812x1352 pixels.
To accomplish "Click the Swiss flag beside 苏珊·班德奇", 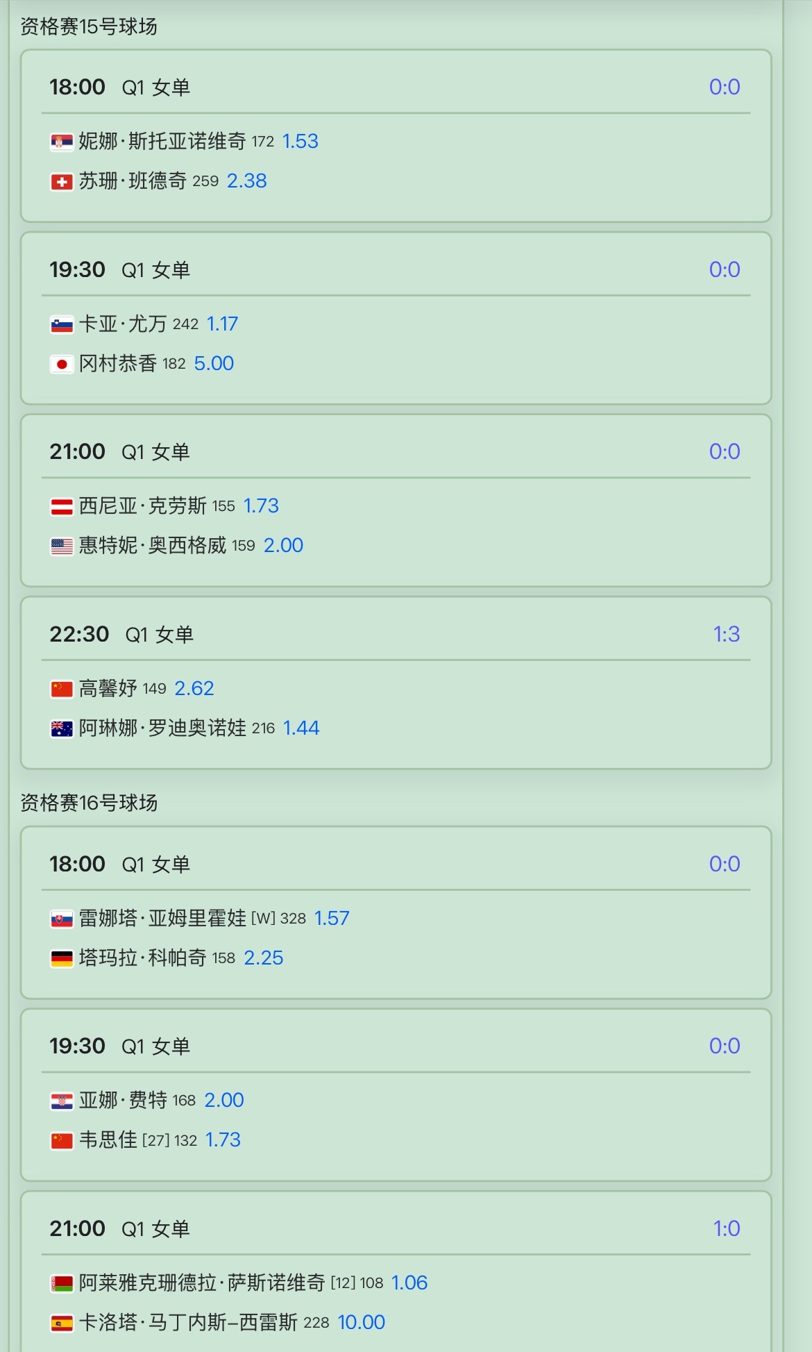I will [62, 182].
